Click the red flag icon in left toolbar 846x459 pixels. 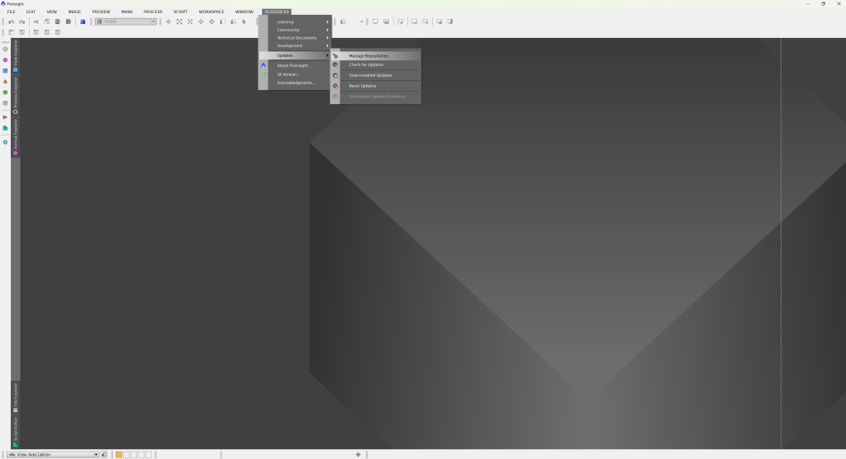coord(5,116)
